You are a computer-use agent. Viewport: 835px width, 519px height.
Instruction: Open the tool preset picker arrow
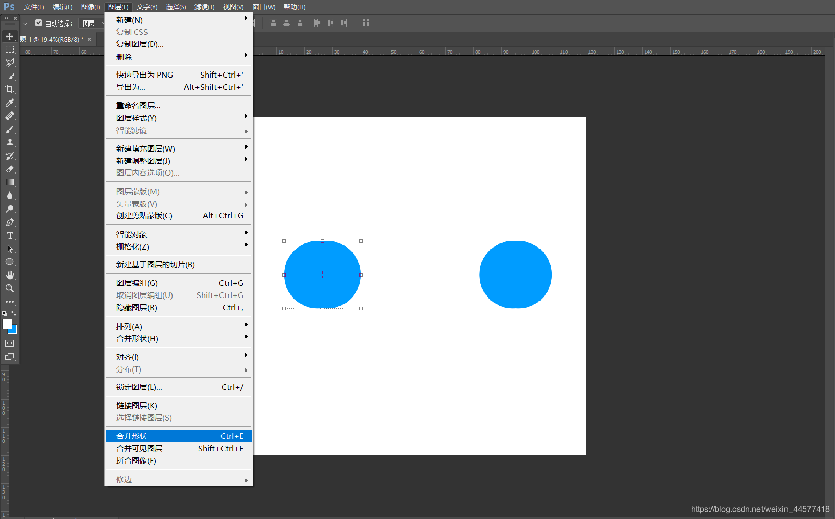click(x=25, y=23)
